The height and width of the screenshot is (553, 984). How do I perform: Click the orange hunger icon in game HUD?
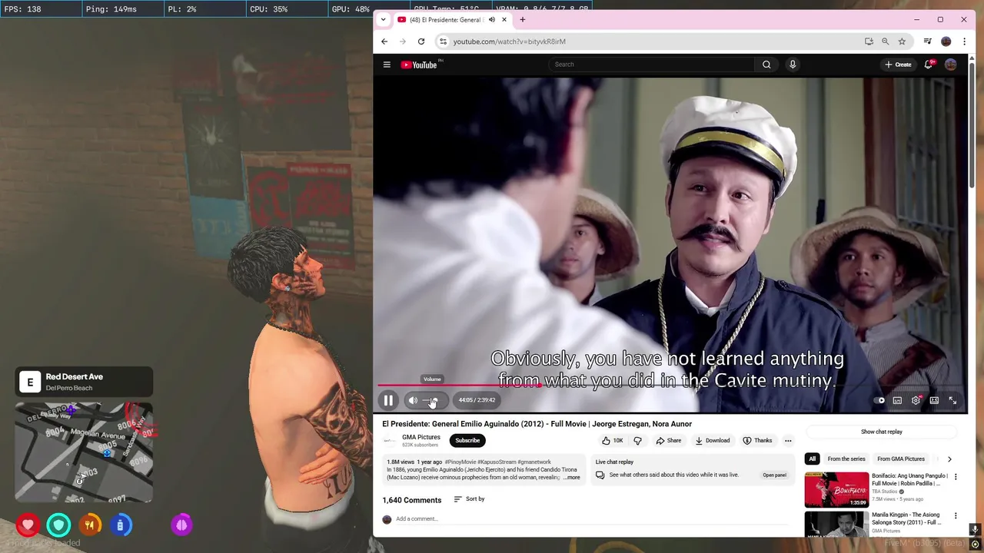point(89,525)
